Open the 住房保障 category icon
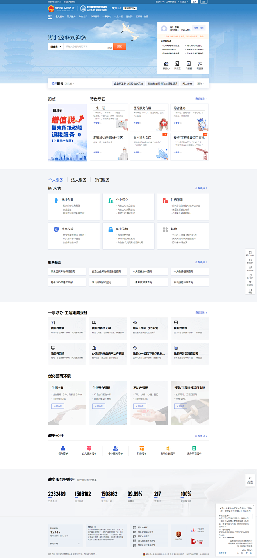257x558 pixels. [165, 200]
